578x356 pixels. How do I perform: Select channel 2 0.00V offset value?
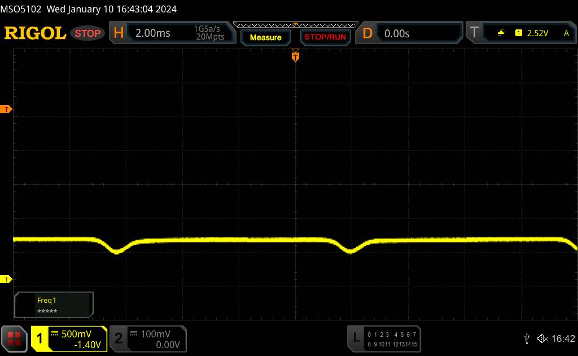tap(168, 345)
